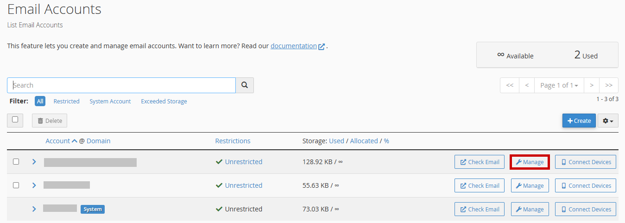Open the documentation link
Image resolution: width=625 pixels, height=223 pixels.
[x=293, y=46]
